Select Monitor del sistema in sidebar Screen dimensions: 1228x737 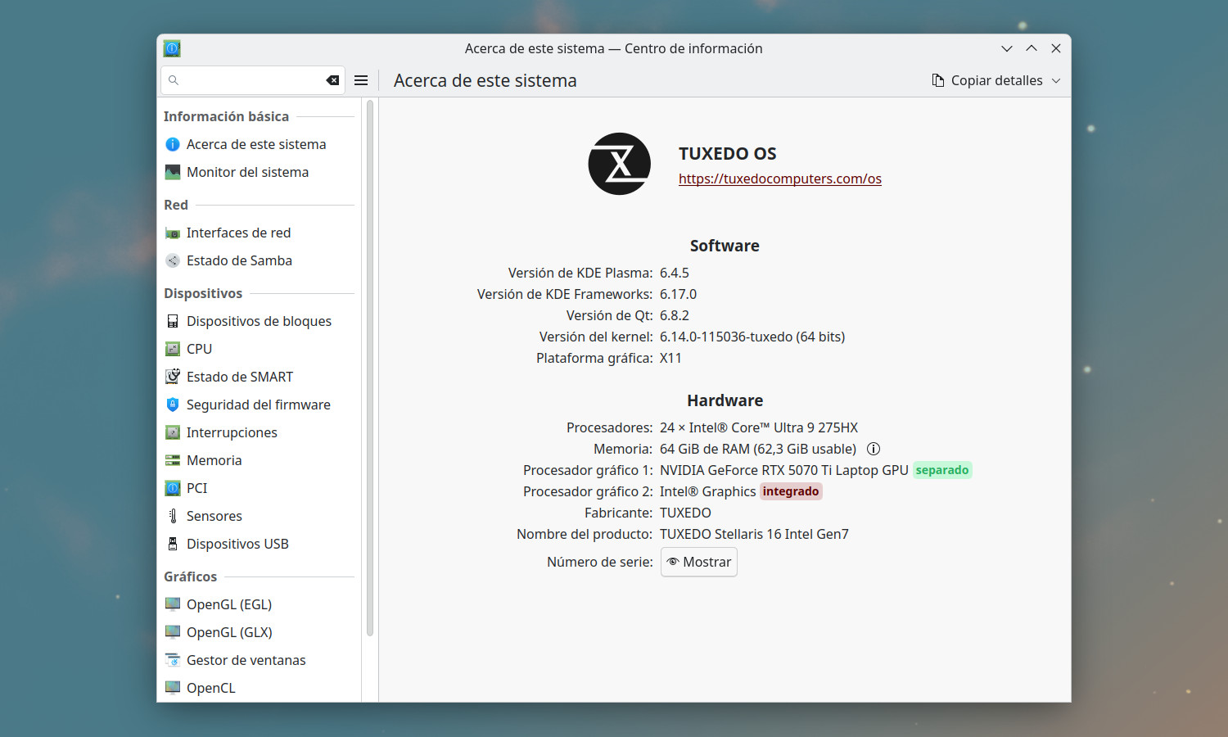(x=247, y=172)
